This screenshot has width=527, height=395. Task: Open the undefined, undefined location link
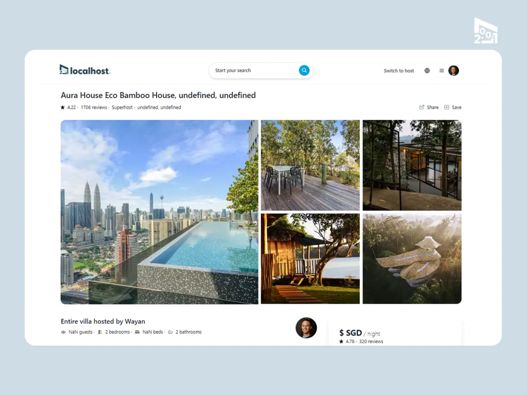(159, 108)
